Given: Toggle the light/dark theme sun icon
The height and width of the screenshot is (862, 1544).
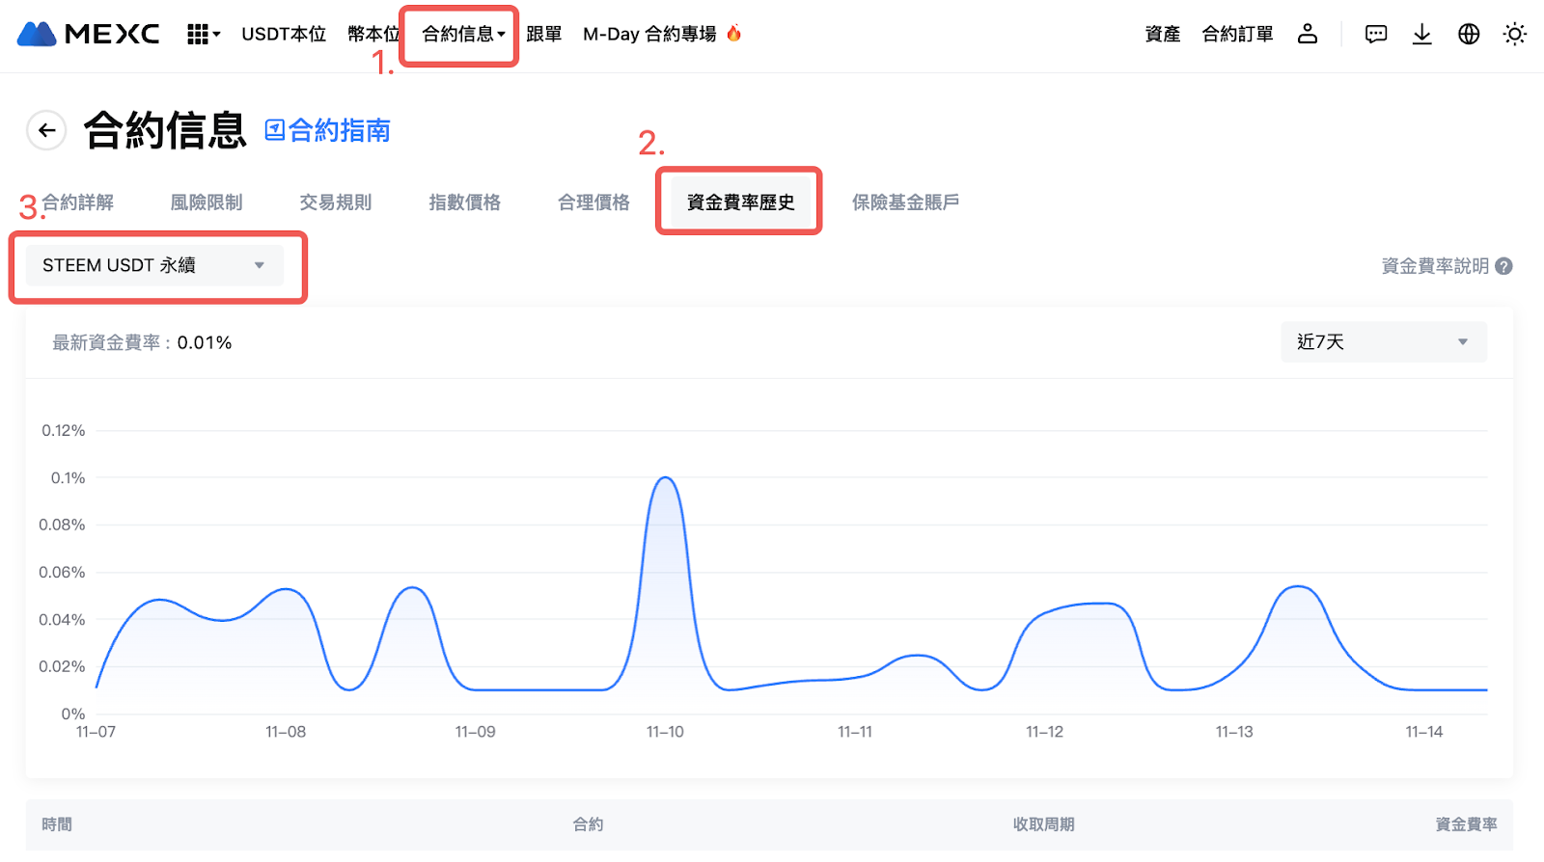Looking at the screenshot, I should [x=1515, y=35].
